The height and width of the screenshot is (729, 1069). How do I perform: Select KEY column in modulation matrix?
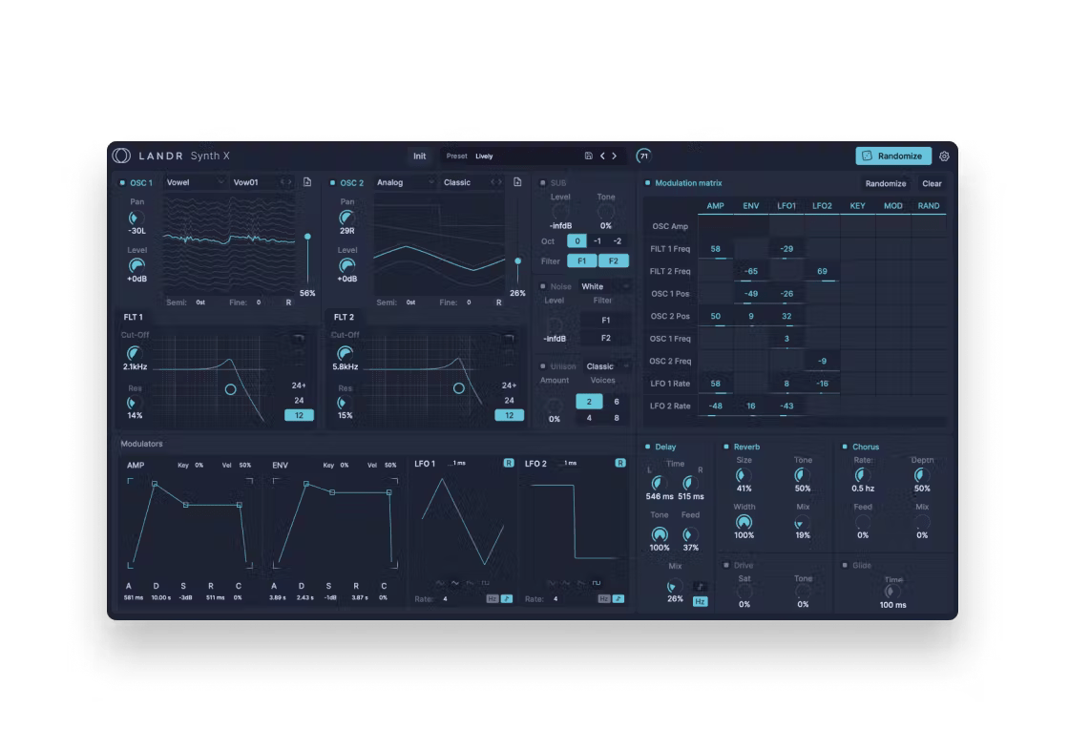(858, 206)
